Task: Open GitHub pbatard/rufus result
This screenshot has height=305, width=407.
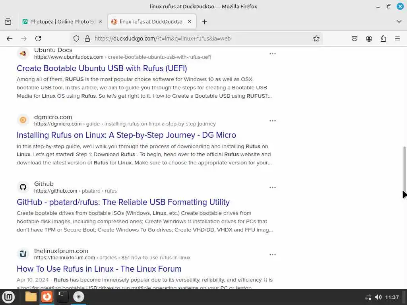Action: coord(123,202)
